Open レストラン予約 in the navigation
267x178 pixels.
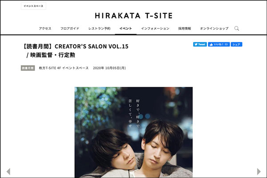point(99,28)
